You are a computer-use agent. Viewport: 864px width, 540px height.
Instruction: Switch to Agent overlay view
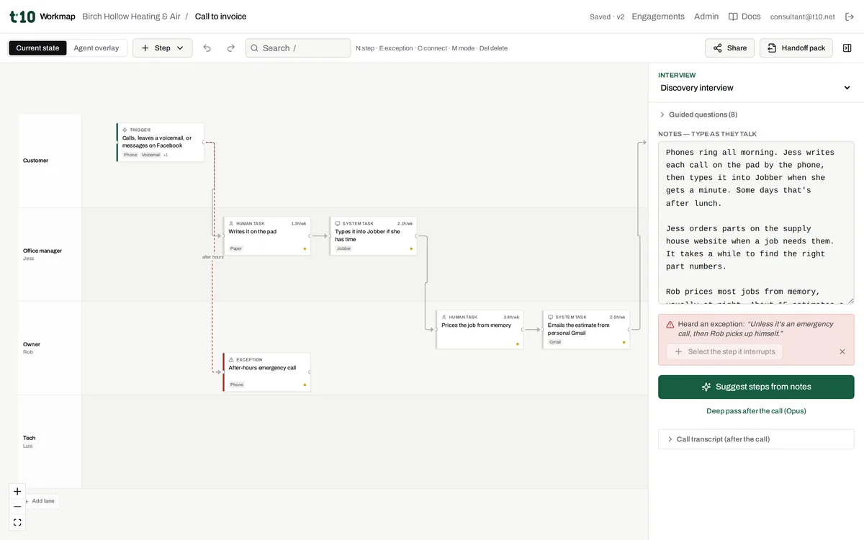pyautogui.click(x=96, y=48)
